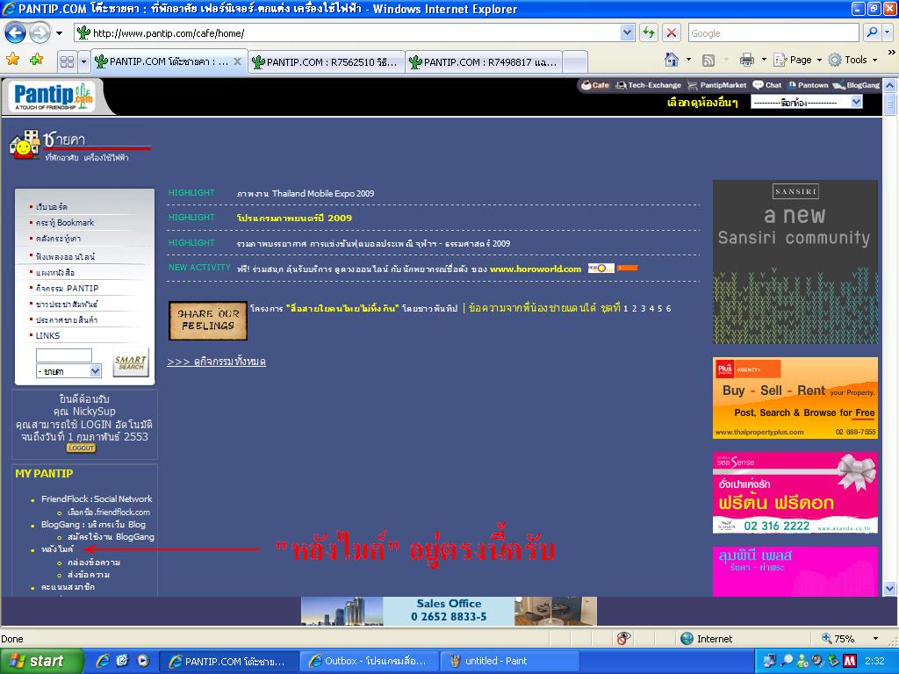
Task: Click the Print icon in the command bar
Action: [x=746, y=60]
